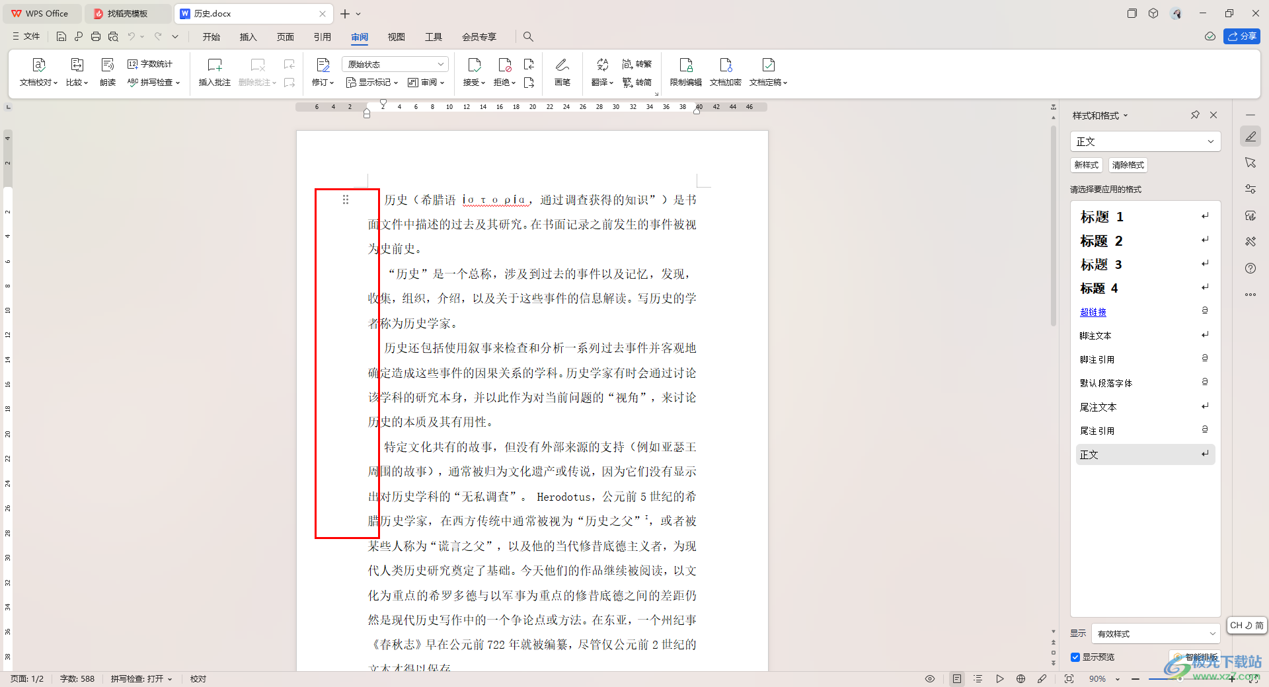Image resolution: width=1269 pixels, height=687 pixels.
Task: Convert text with 转繁
Action: pyautogui.click(x=637, y=64)
